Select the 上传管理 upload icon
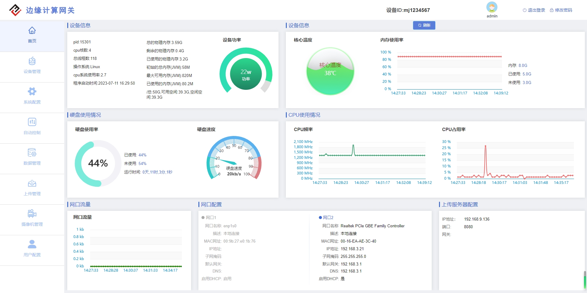The image size is (587, 293). [x=32, y=183]
